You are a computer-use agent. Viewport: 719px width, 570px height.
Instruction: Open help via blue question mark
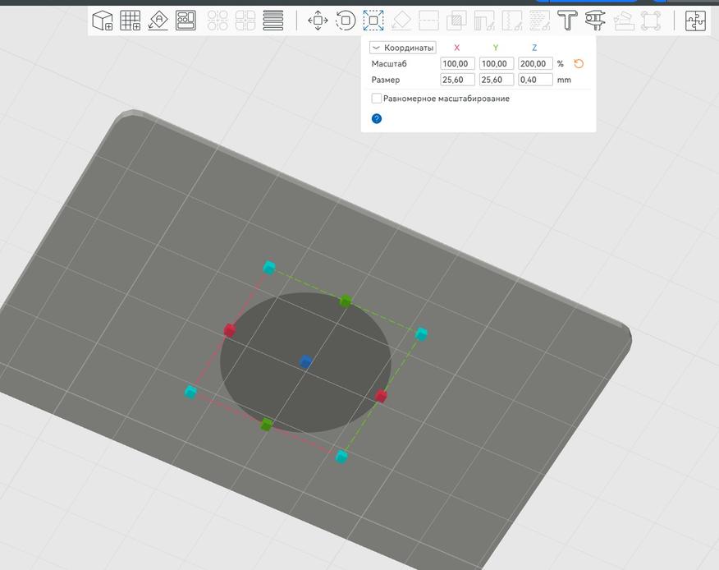point(377,119)
